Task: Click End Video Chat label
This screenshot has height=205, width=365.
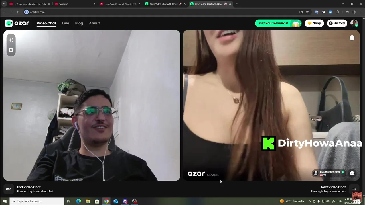Action: coord(29,187)
